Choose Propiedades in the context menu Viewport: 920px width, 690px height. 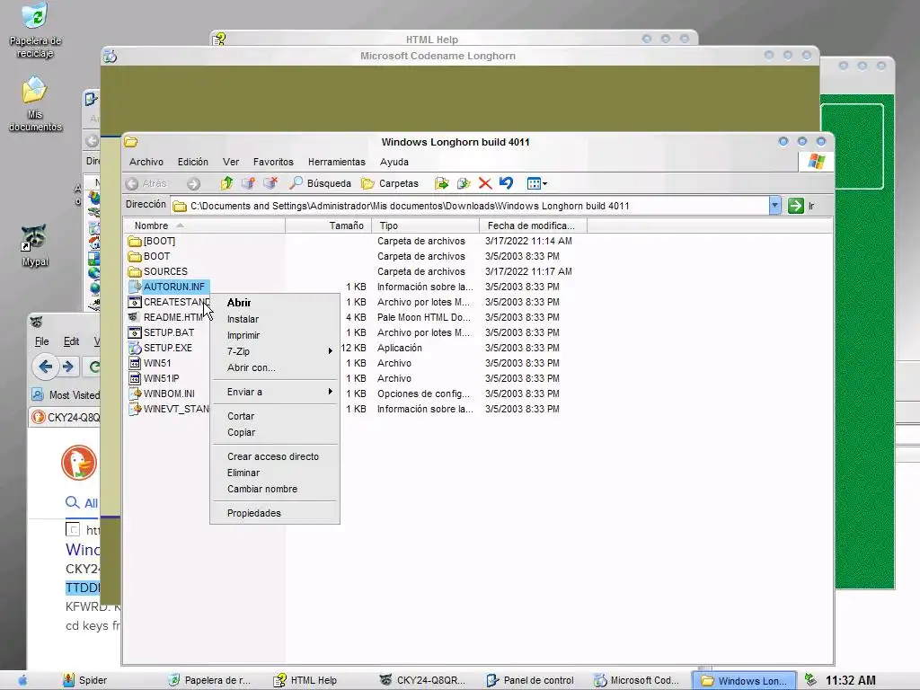[275, 513]
